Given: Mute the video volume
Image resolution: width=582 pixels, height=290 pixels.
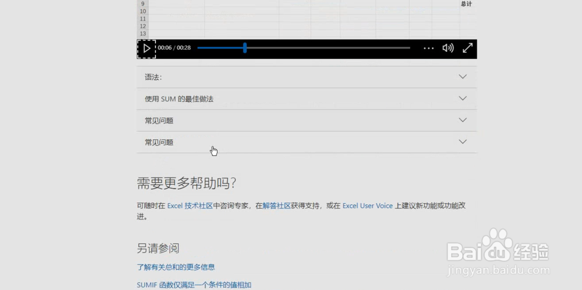Looking at the screenshot, I should coord(448,48).
